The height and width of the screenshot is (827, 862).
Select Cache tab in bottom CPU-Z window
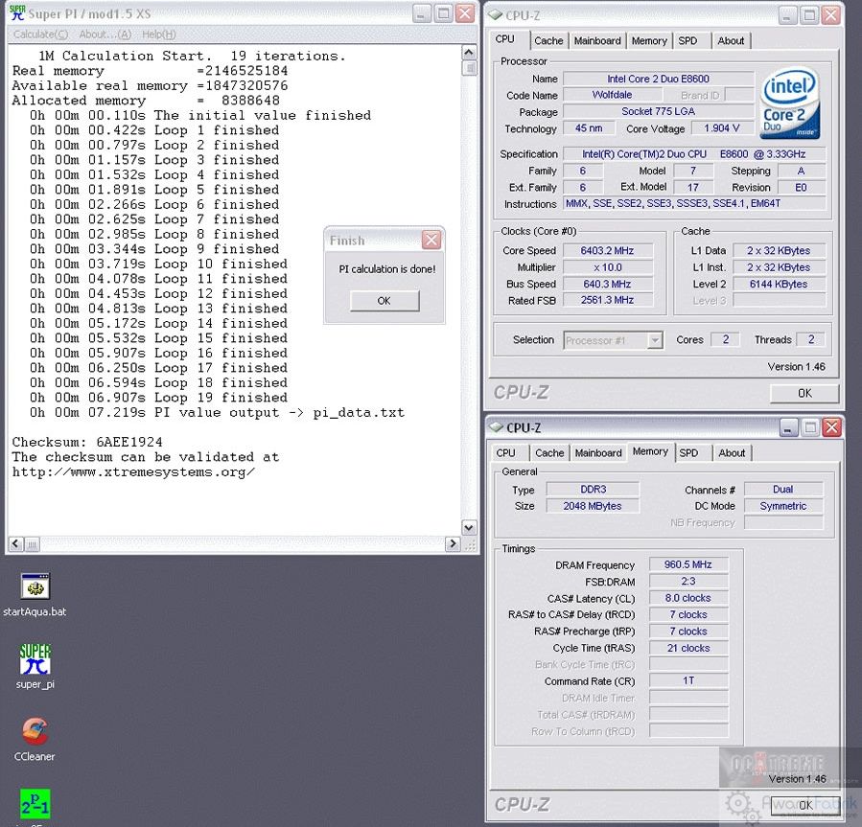coord(549,452)
